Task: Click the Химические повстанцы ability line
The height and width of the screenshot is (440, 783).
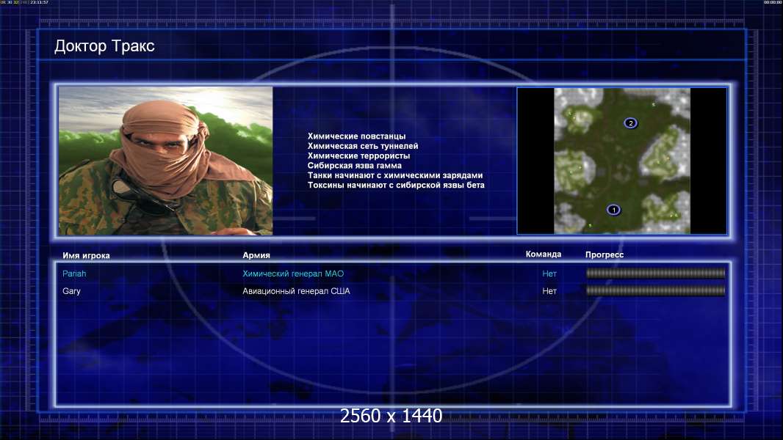Action: click(x=356, y=136)
